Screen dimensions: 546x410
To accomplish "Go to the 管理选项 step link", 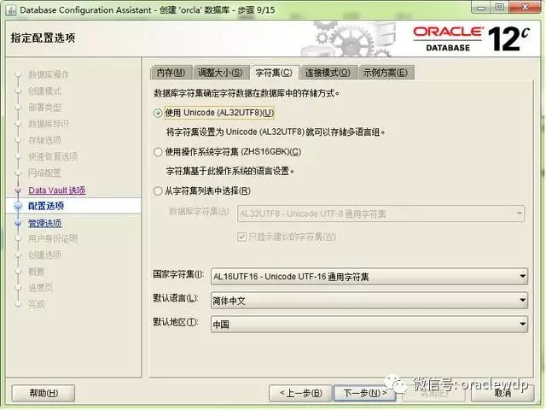I will click(45, 223).
